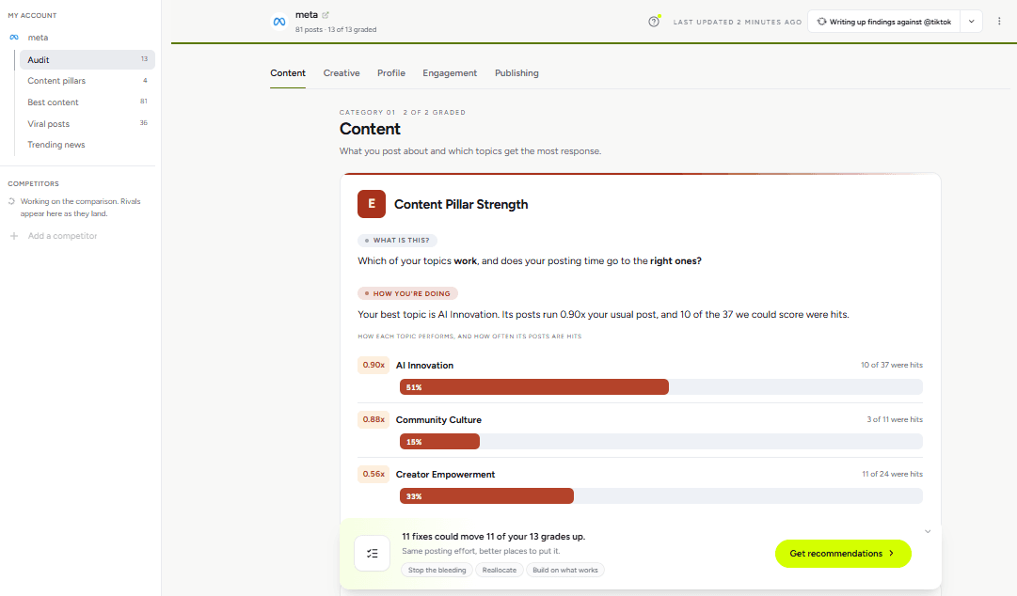Go to Best content in the sidebar
Screen dimensions: 1017x596
coord(87,102)
